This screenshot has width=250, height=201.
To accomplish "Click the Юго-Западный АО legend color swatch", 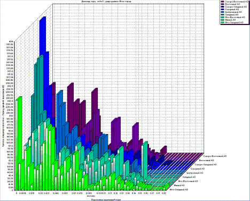I will click(223, 22).
